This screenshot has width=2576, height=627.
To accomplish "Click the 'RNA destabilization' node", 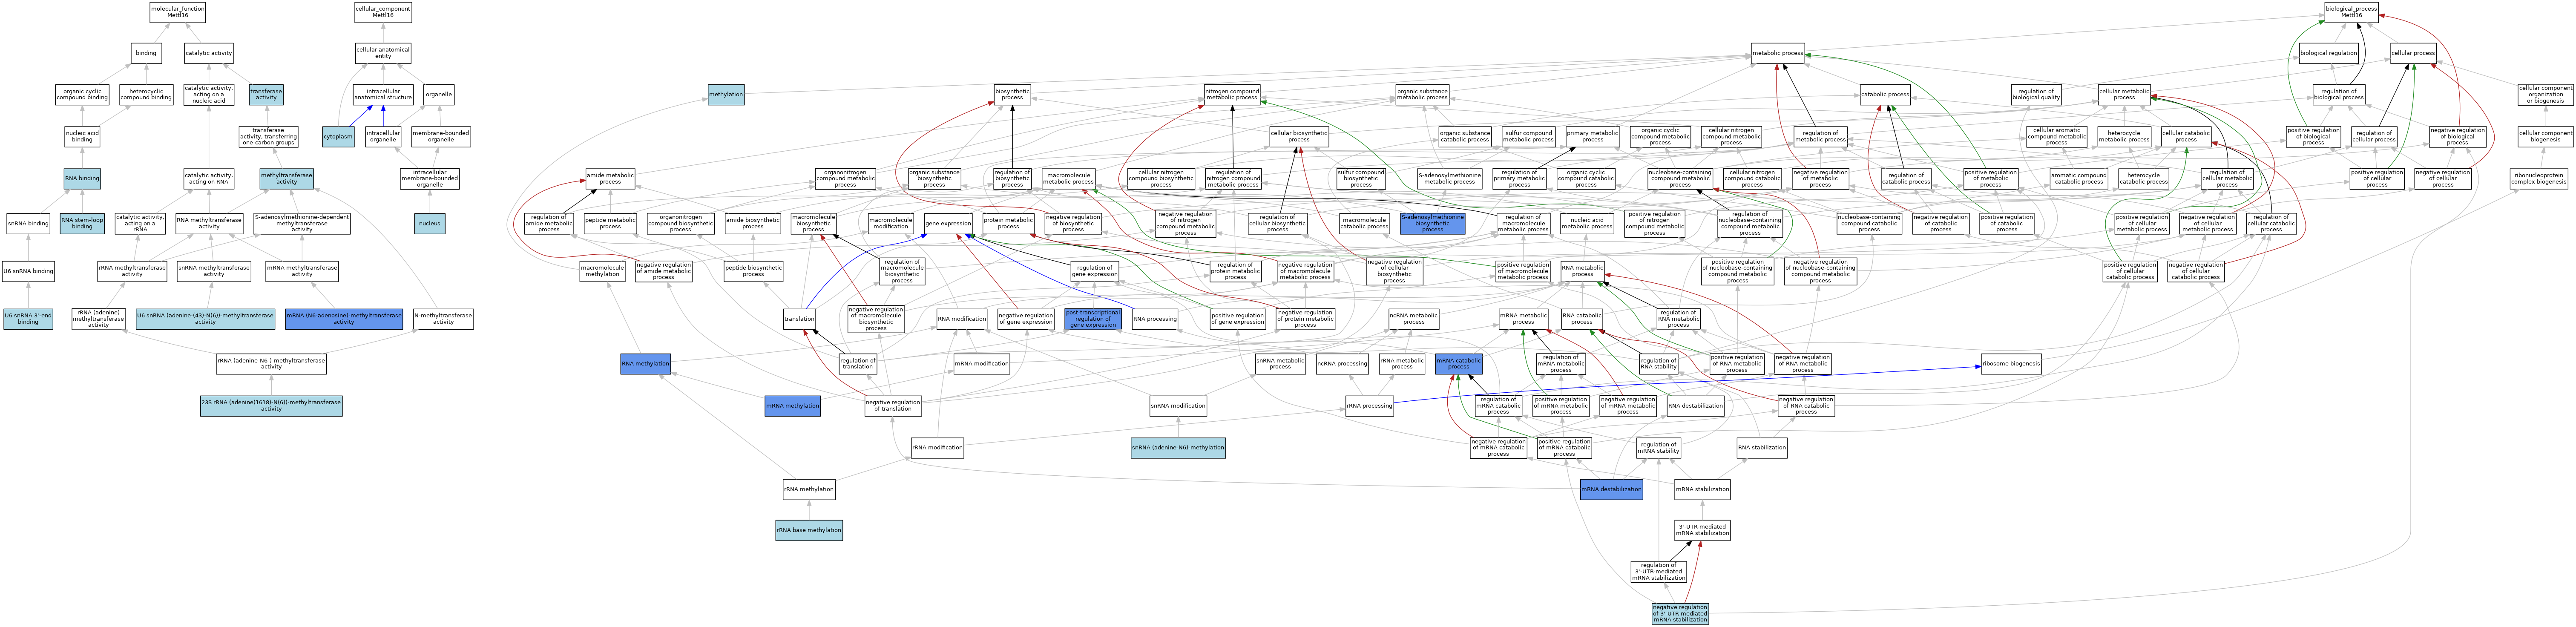I will pos(1696,406).
